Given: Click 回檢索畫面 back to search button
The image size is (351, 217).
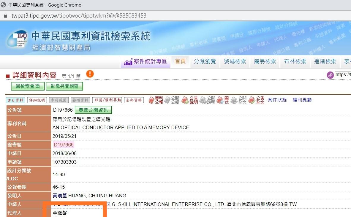Looking at the screenshot, I should 28,86.
